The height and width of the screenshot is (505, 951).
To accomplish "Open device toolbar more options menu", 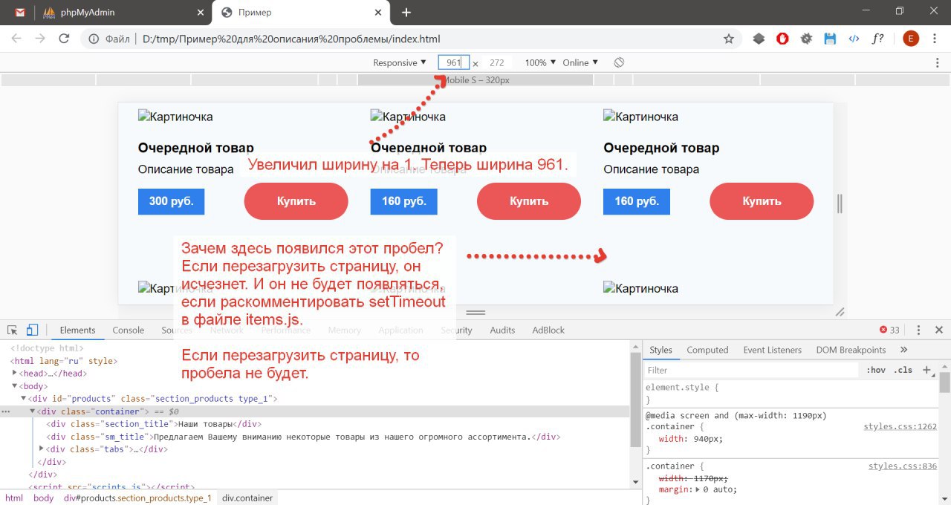I will (937, 63).
